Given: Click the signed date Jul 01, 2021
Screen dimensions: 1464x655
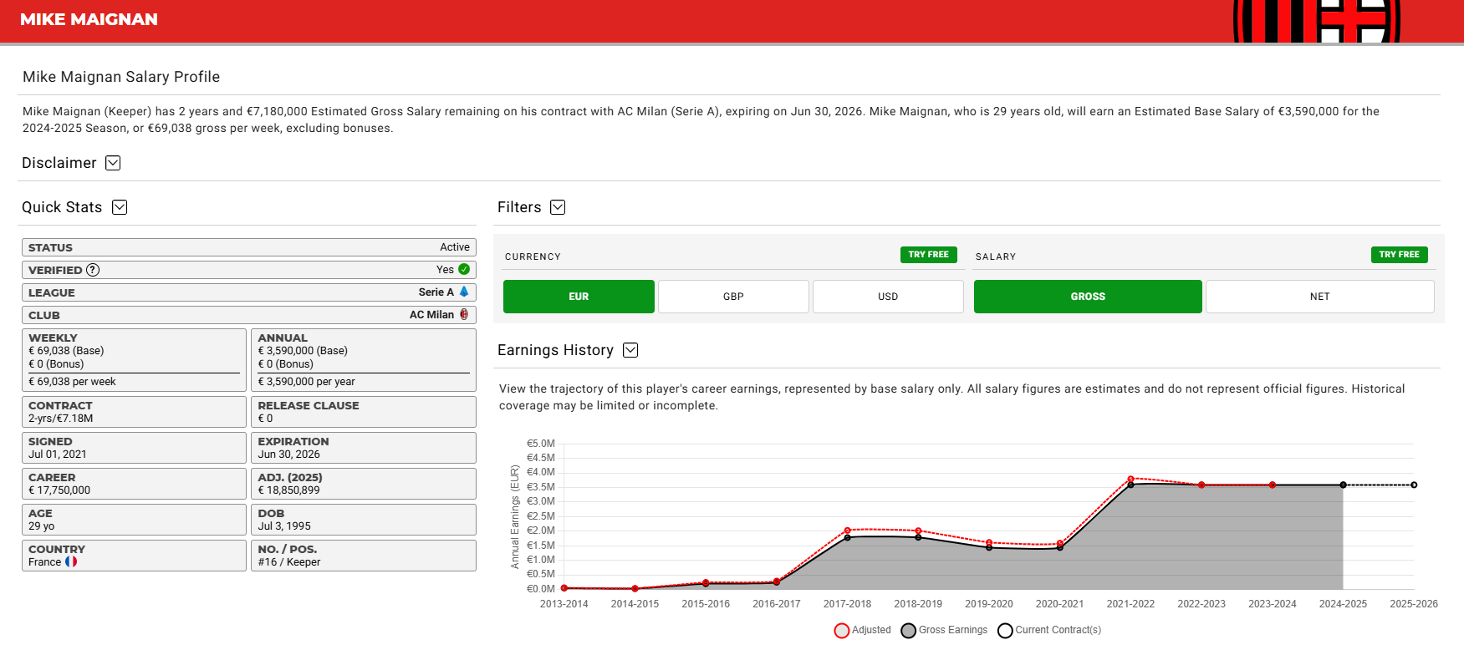Looking at the screenshot, I should tap(58, 454).
